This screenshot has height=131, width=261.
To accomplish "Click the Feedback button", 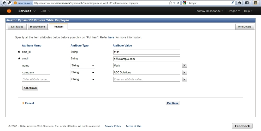I will pyautogui.click(x=242, y=126).
